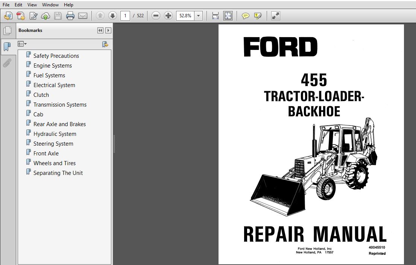416x265 pixels.
Task: Open the Fuel Systems bookmark
Action: [49, 75]
